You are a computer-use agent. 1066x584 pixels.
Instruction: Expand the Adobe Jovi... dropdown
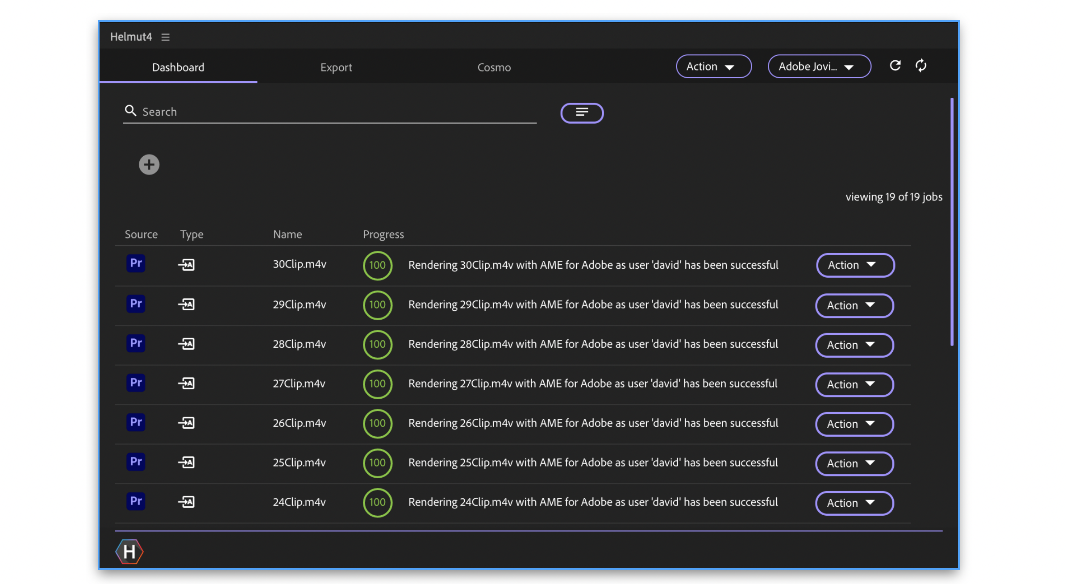819,67
